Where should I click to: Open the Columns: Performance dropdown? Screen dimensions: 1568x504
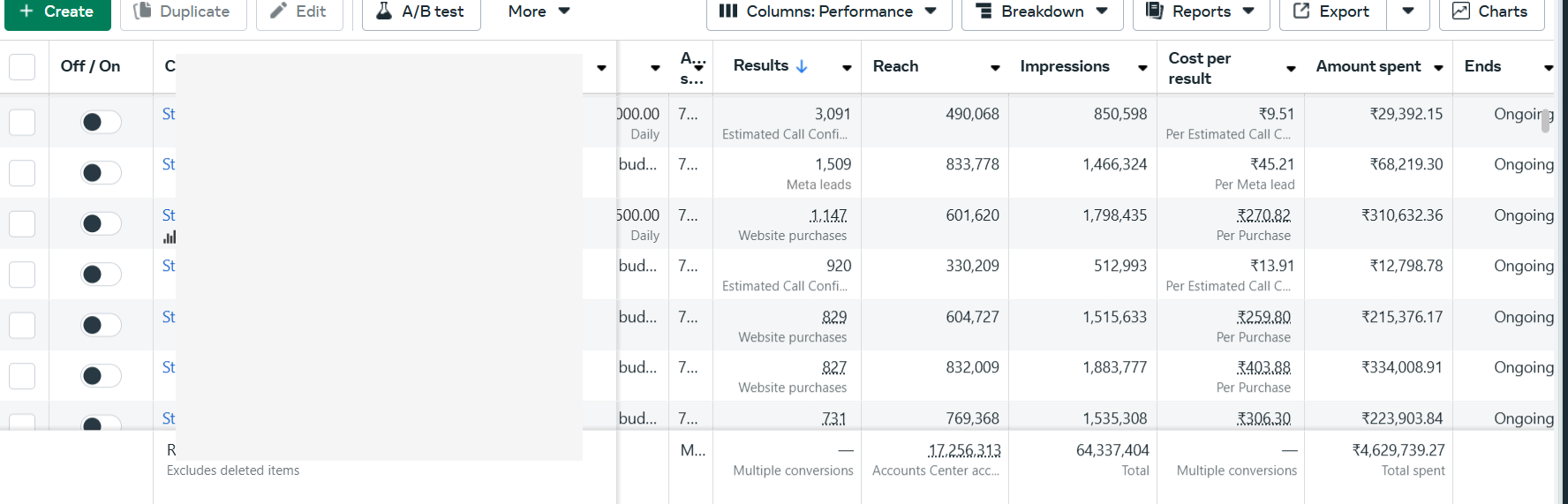[828, 11]
